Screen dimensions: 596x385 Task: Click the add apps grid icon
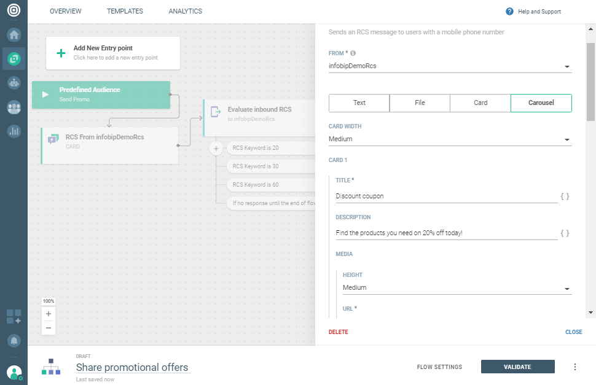coord(14,317)
